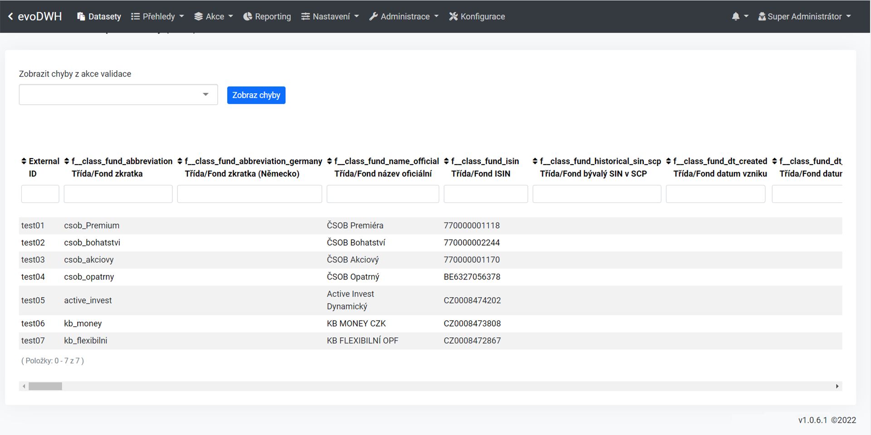
Task: Click scrollbar left arrow
Action: (24, 386)
